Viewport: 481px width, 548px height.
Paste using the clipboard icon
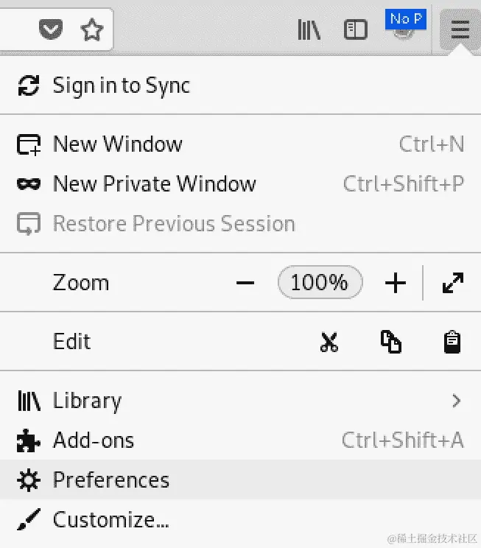point(452,342)
